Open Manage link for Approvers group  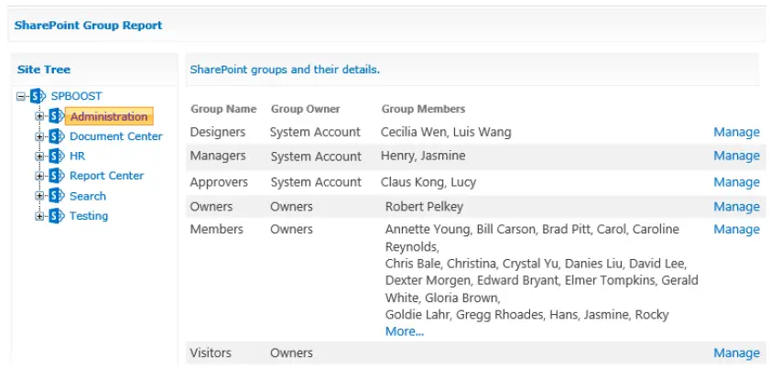pos(736,182)
